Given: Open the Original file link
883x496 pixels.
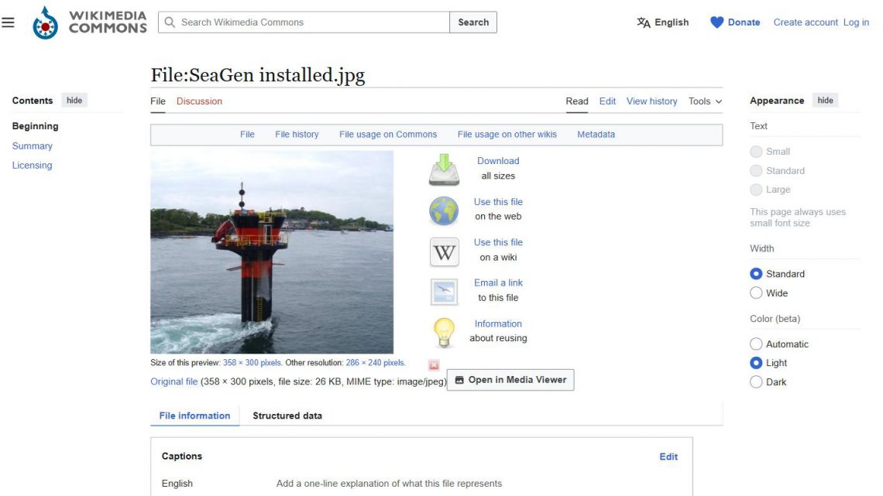Looking at the screenshot, I should click(x=174, y=381).
